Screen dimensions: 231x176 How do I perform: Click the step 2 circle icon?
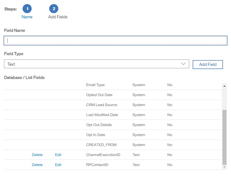coord(54,9)
